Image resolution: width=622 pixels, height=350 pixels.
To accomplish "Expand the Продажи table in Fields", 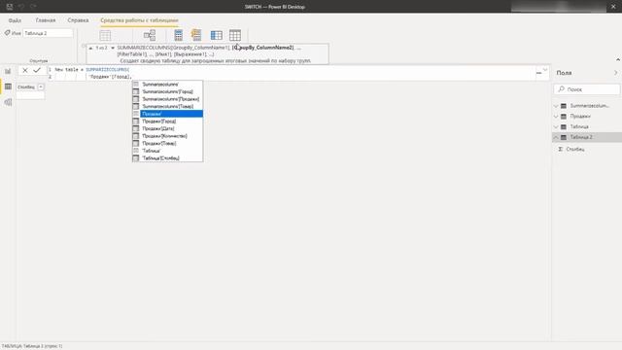I will tap(556, 117).
